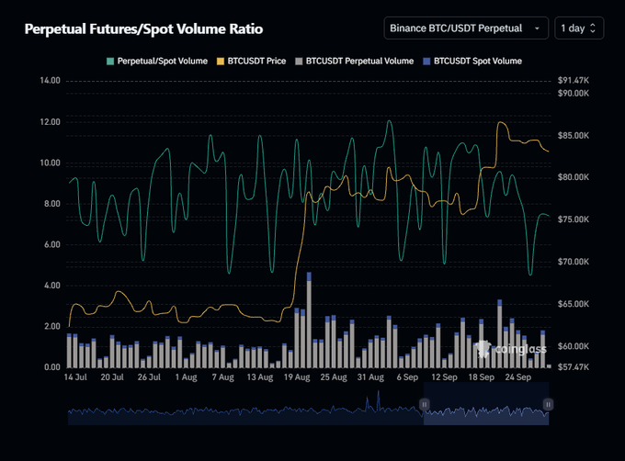Click the $70.00K right axis value
Image resolution: width=625 pixels, height=461 pixels.
(574, 262)
